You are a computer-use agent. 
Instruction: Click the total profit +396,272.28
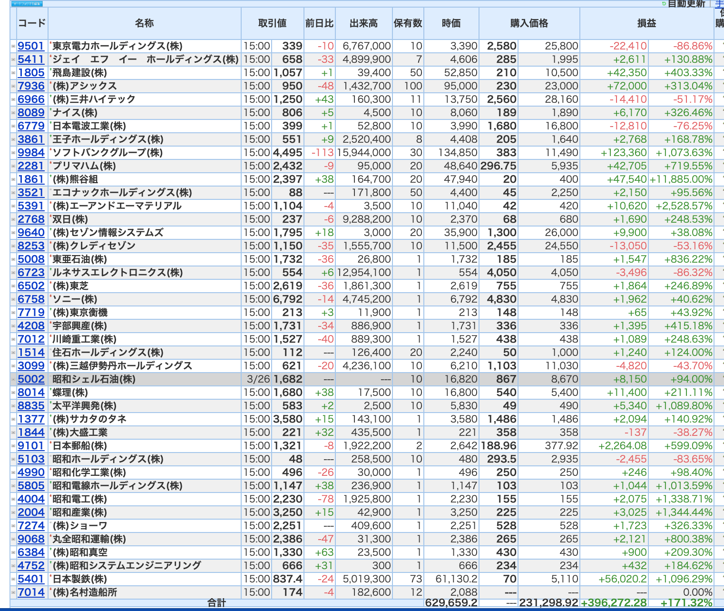coord(614,602)
